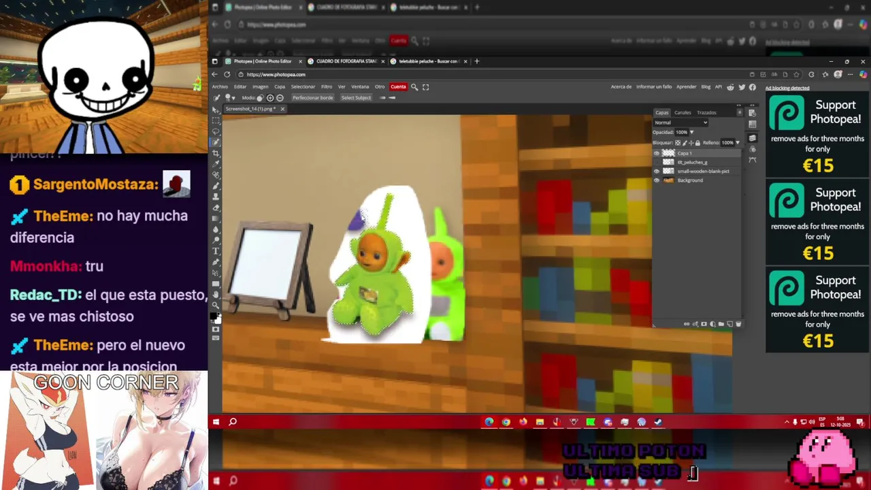Select the Rectangle Select tool
This screenshot has width=871, height=490.
(216, 120)
